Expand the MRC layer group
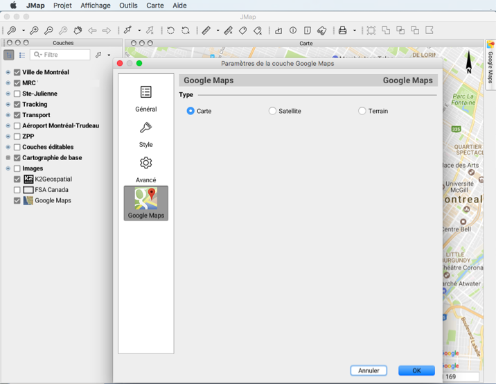This screenshot has height=384, width=496. [x=8, y=83]
